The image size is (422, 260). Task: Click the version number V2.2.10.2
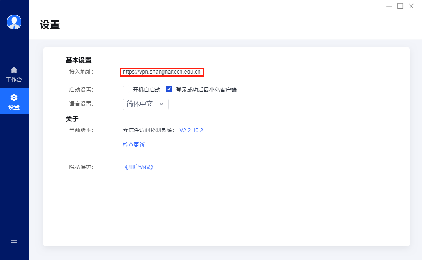(x=191, y=130)
